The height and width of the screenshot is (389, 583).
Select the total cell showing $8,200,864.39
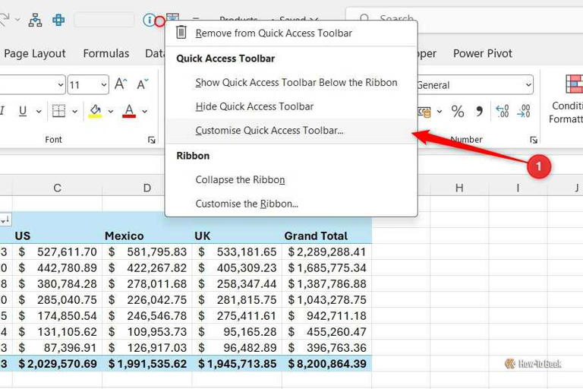327,364
